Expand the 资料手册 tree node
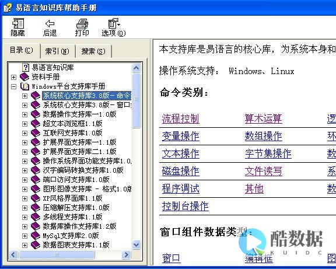The width and height of the screenshot is (336, 269). point(14,77)
